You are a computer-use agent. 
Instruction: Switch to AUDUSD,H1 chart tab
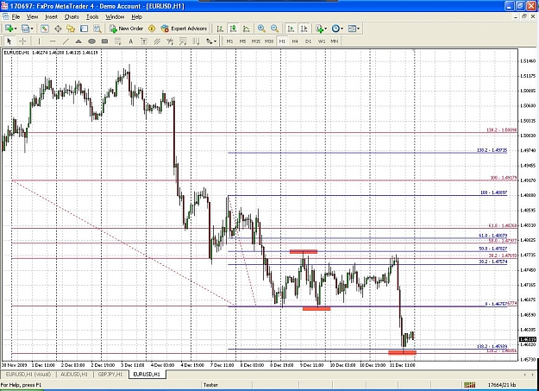click(x=74, y=374)
